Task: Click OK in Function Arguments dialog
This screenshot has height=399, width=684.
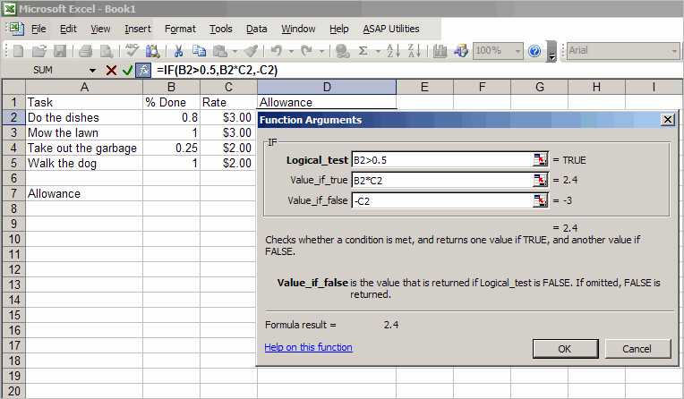Action: tap(565, 349)
